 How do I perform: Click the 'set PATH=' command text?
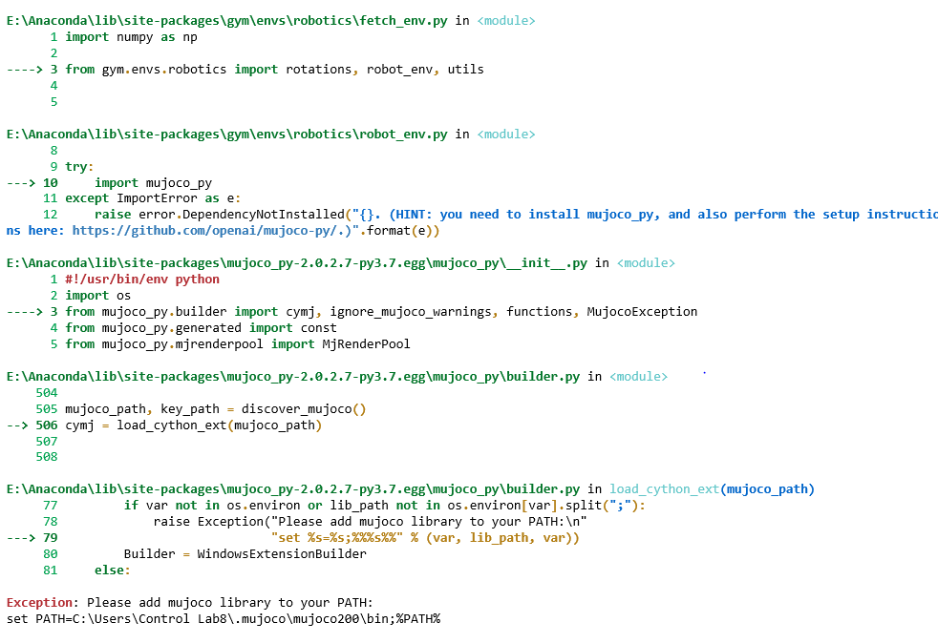(223, 618)
